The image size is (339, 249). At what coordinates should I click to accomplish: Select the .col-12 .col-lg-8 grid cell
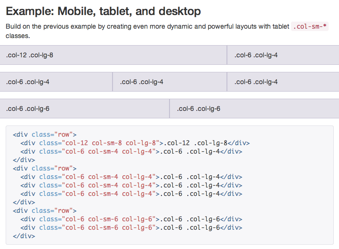[x=113, y=55]
